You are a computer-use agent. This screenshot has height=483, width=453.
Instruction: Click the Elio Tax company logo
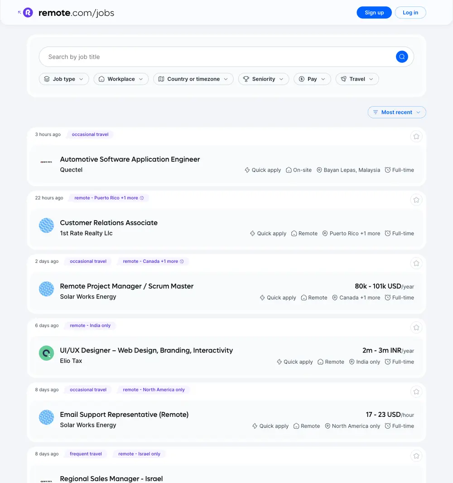click(x=46, y=353)
